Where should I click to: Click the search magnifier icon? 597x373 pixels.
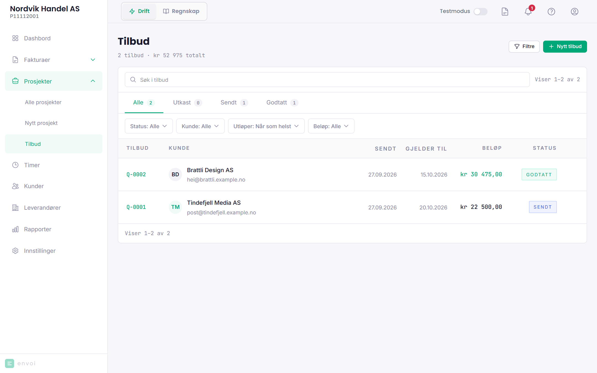(x=133, y=80)
